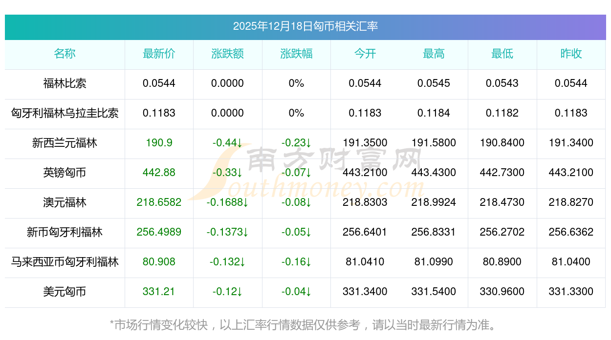Click change percent -0.04↓
Image resolution: width=611 pixels, height=340 pixels.
tap(296, 292)
